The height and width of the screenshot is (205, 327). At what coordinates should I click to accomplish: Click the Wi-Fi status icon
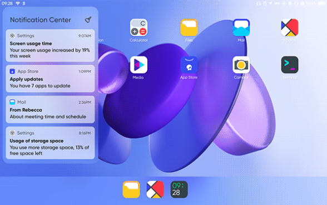18,3
